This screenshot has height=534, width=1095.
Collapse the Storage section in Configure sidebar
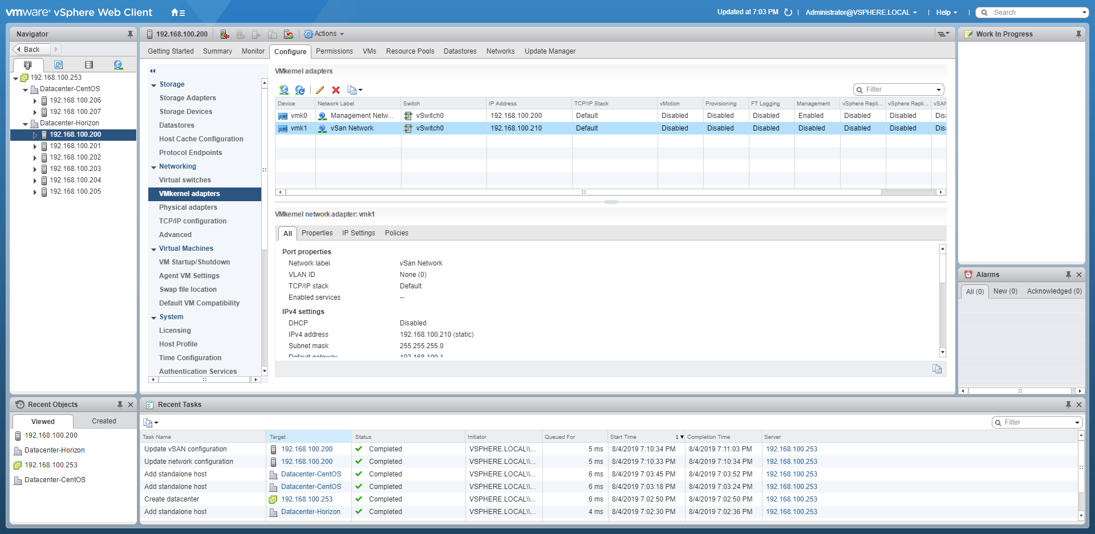pyautogui.click(x=154, y=85)
